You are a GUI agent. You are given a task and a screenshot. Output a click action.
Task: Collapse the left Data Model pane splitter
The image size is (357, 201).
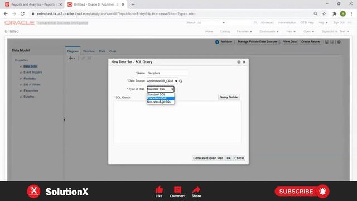coord(64,119)
